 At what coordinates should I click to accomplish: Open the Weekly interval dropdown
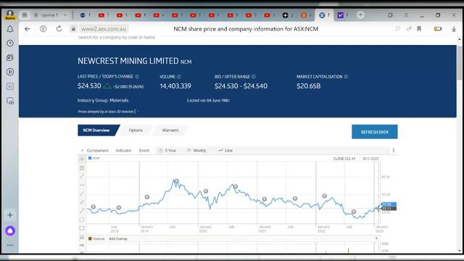[x=196, y=150]
